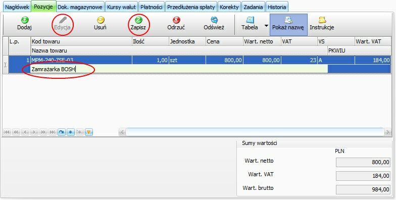Select the Pozycje tab
This screenshot has width=396, height=200.
click(43, 7)
